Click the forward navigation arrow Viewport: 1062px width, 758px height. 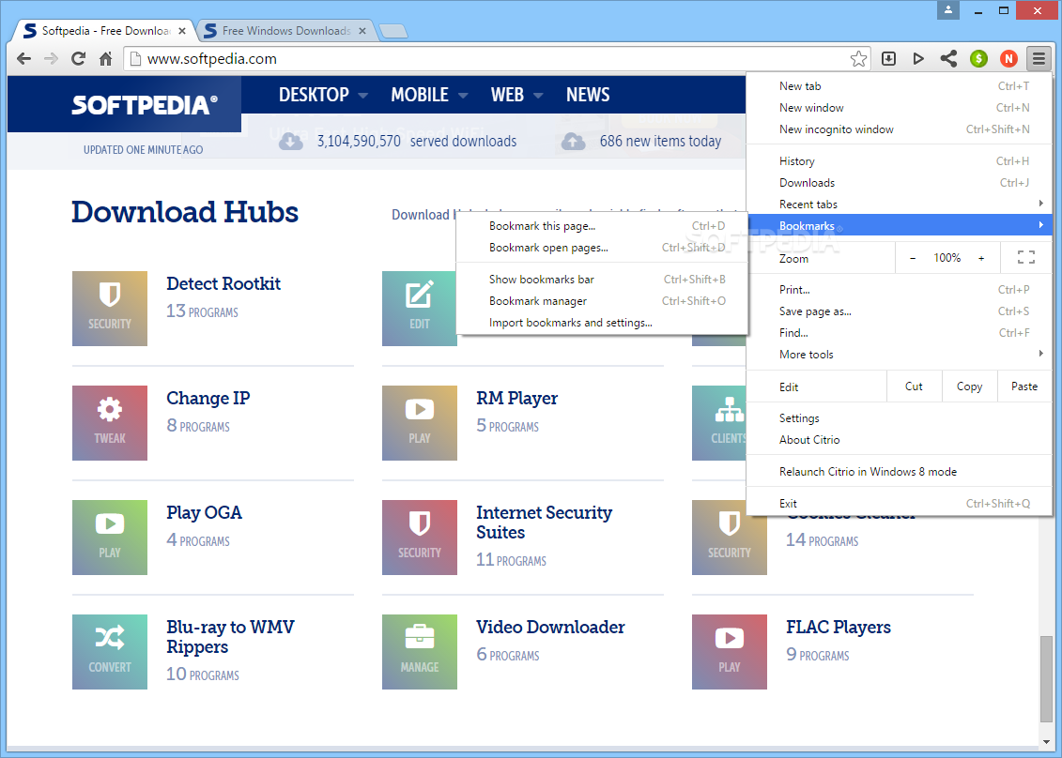point(51,59)
